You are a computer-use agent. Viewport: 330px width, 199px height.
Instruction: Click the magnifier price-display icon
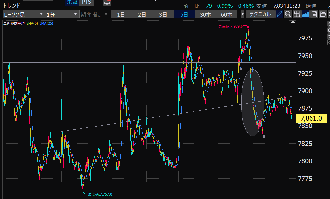288,14
